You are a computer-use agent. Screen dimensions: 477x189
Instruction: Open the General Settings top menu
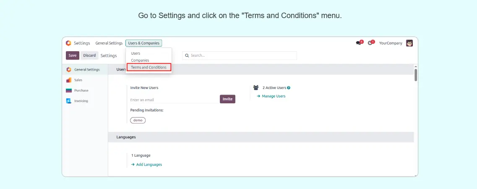109,43
